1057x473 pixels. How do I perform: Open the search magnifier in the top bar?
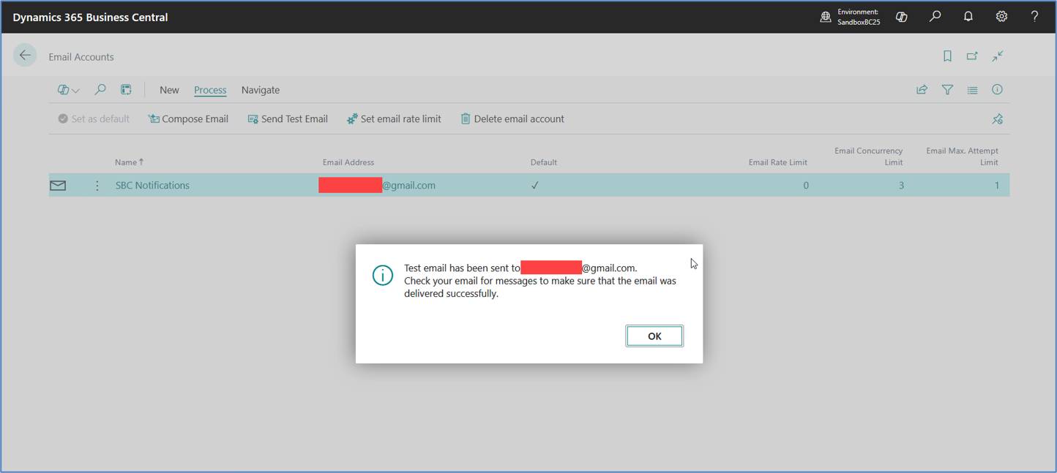(935, 17)
